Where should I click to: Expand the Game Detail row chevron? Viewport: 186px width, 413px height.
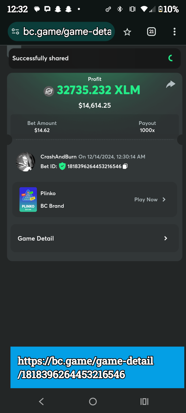pos(166,238)
